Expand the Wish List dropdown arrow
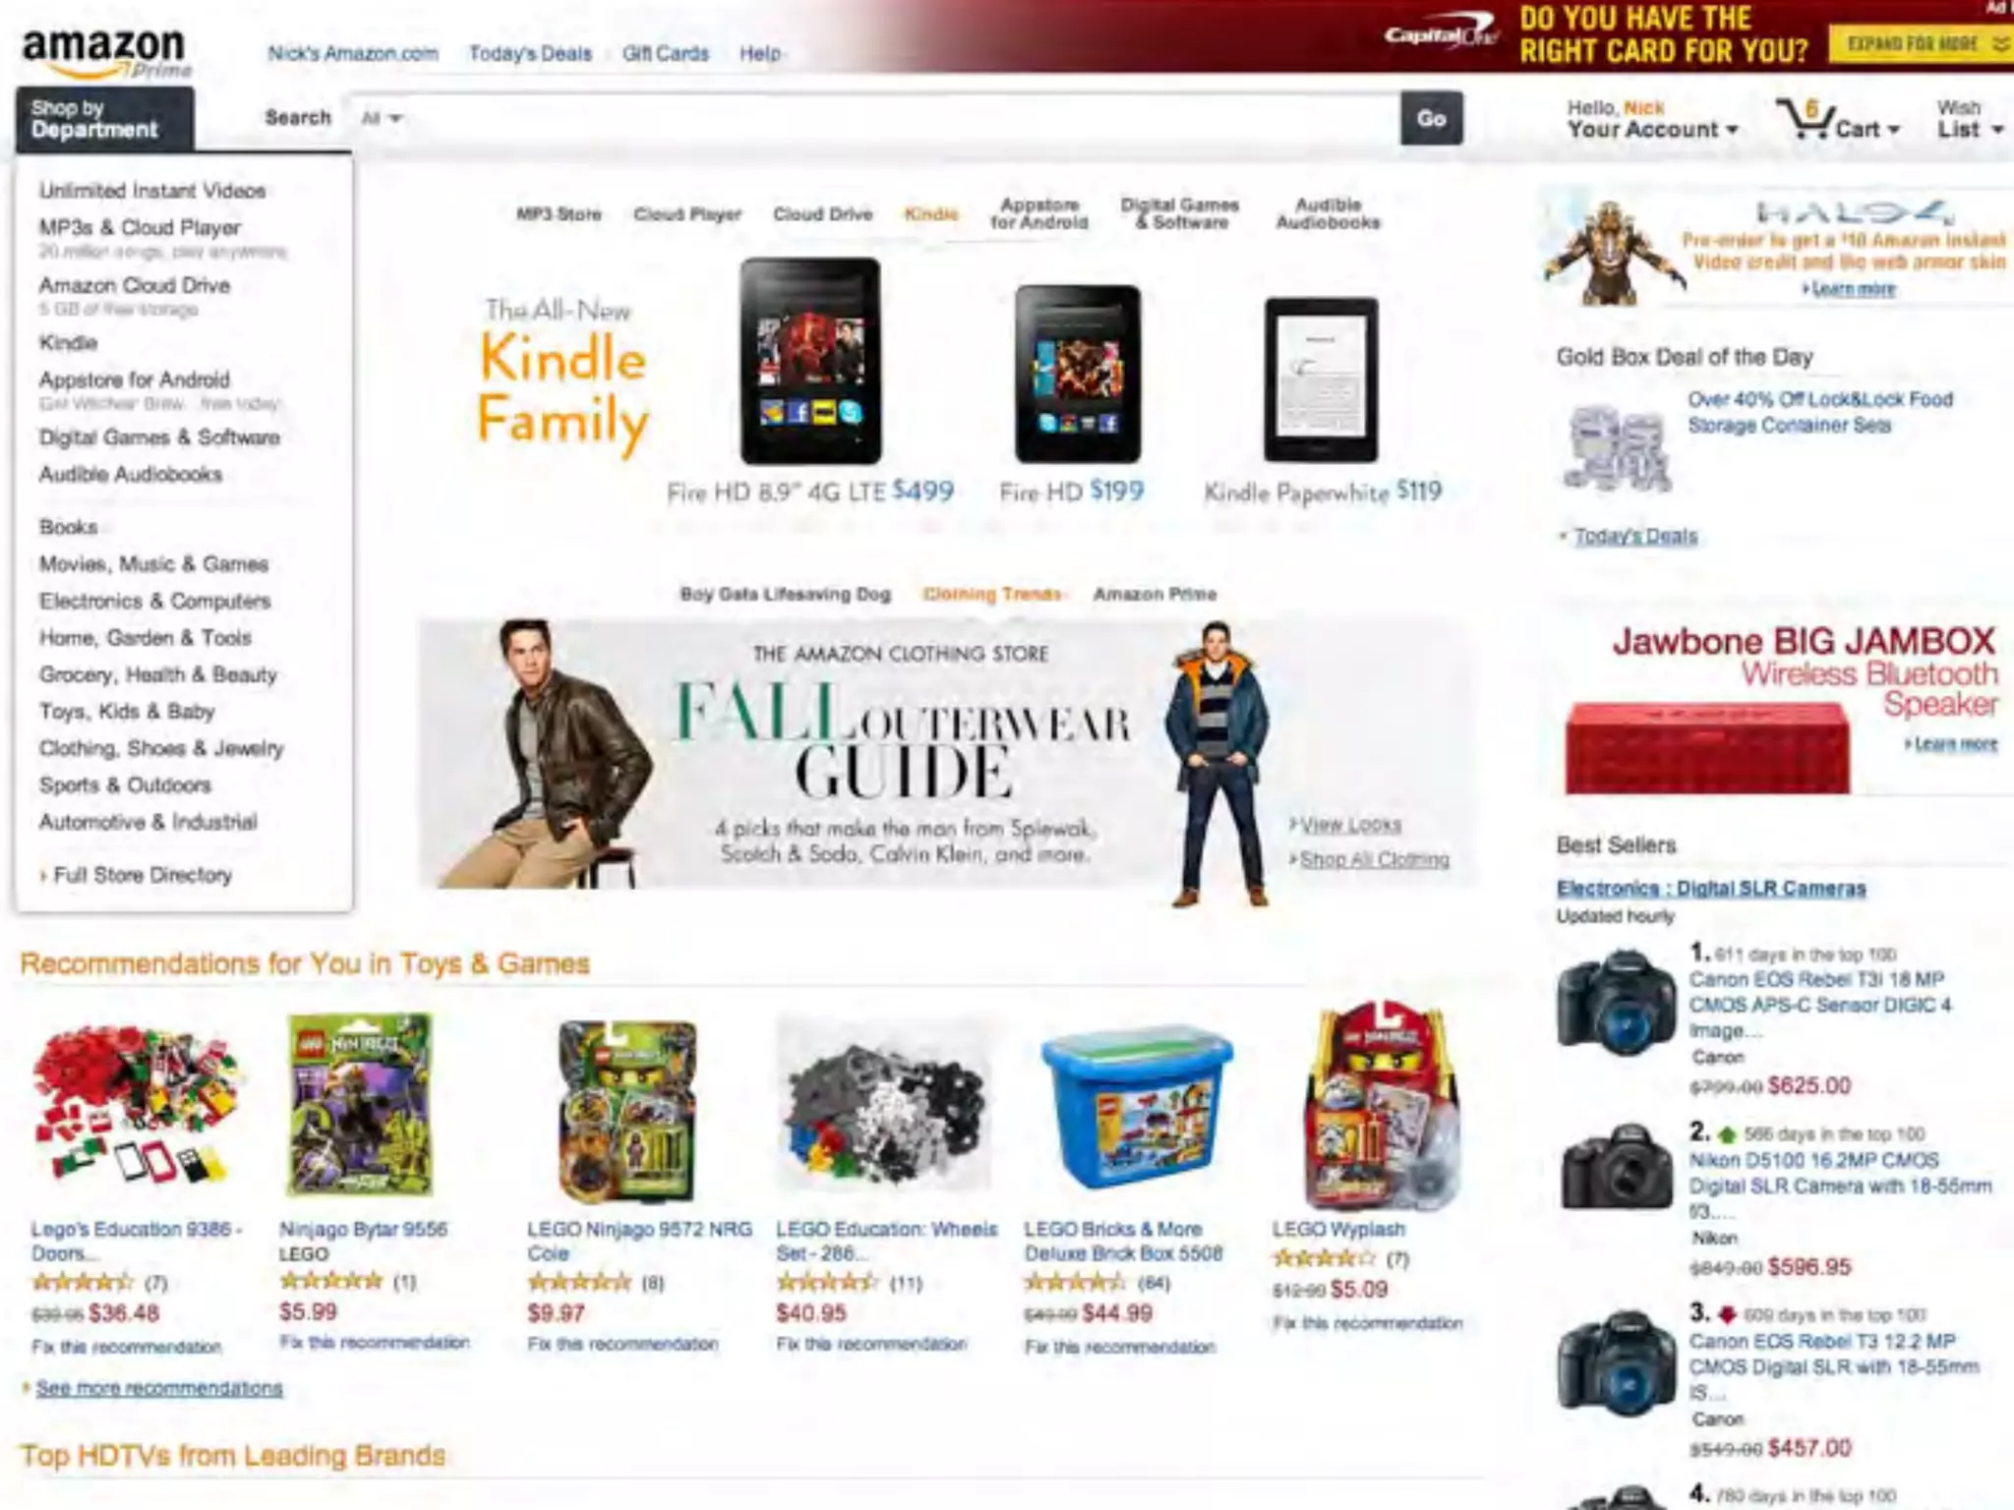The width and height of the screenshot is (2014, 1510). (x=1997, y=130)
